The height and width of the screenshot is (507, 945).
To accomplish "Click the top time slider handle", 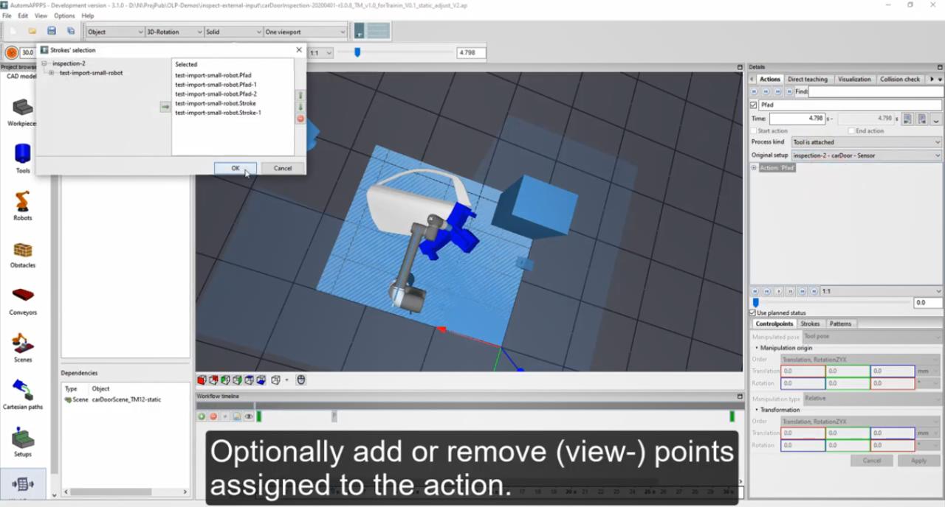I will (x=357, y=52).
